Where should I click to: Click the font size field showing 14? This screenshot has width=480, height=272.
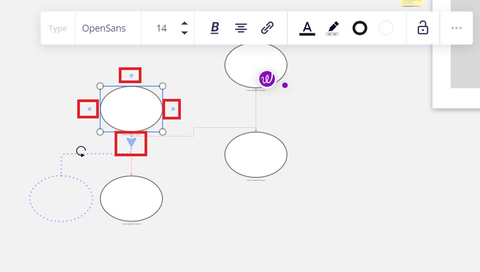161,28
